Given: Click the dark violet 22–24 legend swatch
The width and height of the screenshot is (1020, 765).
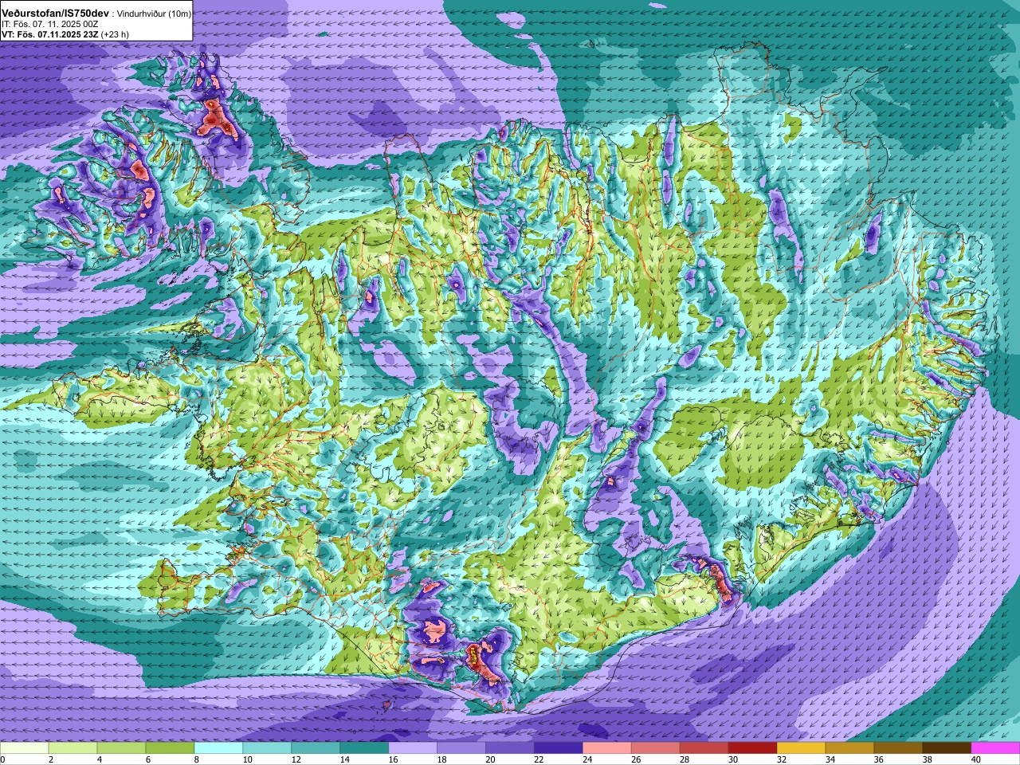Looking at the screenshot, I should 559,749.
